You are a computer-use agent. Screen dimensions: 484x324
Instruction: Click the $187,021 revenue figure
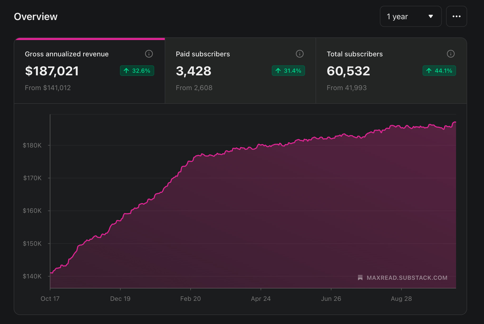click(x=52, y=71)
